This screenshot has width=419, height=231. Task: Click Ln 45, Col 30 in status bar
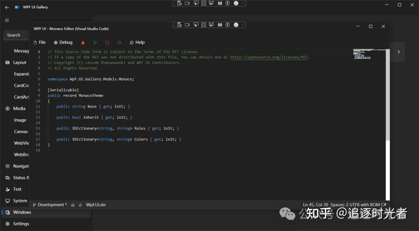pyautogui.click(x=315, y=205)
